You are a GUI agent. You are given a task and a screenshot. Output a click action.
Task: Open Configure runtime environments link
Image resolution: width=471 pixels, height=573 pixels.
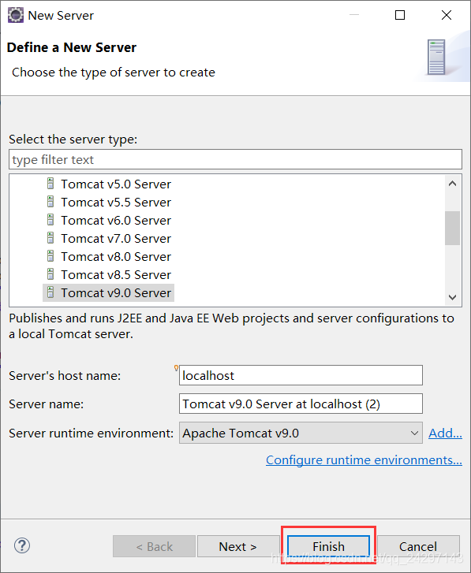[x=364, y=460]
